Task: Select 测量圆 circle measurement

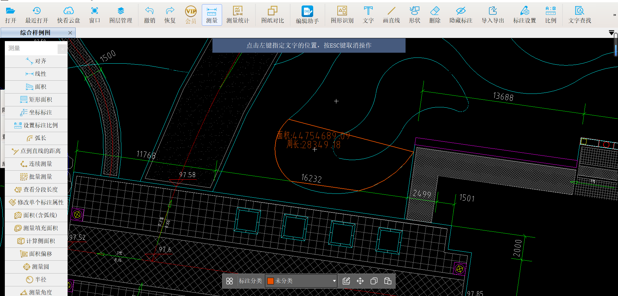Action: tap(36, 267)
